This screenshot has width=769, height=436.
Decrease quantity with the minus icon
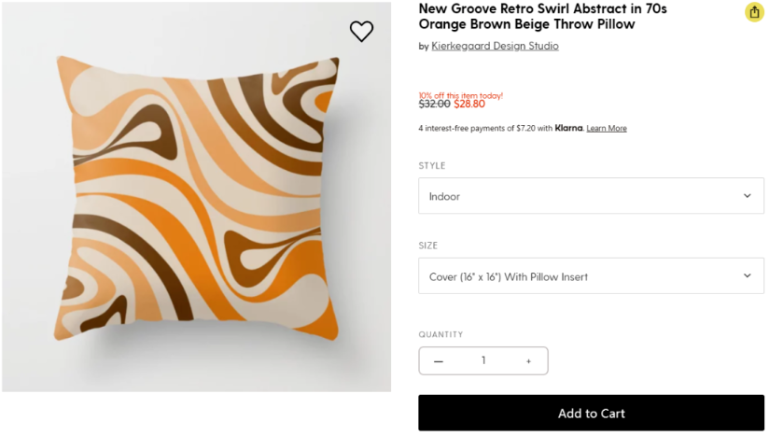(439, 361)
